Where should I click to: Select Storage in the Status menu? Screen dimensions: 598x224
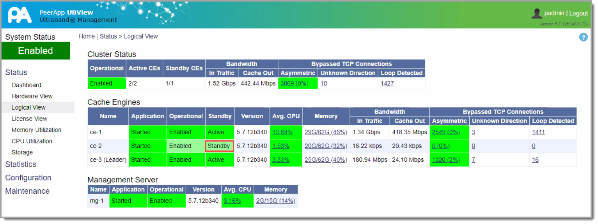coord(22,153)
